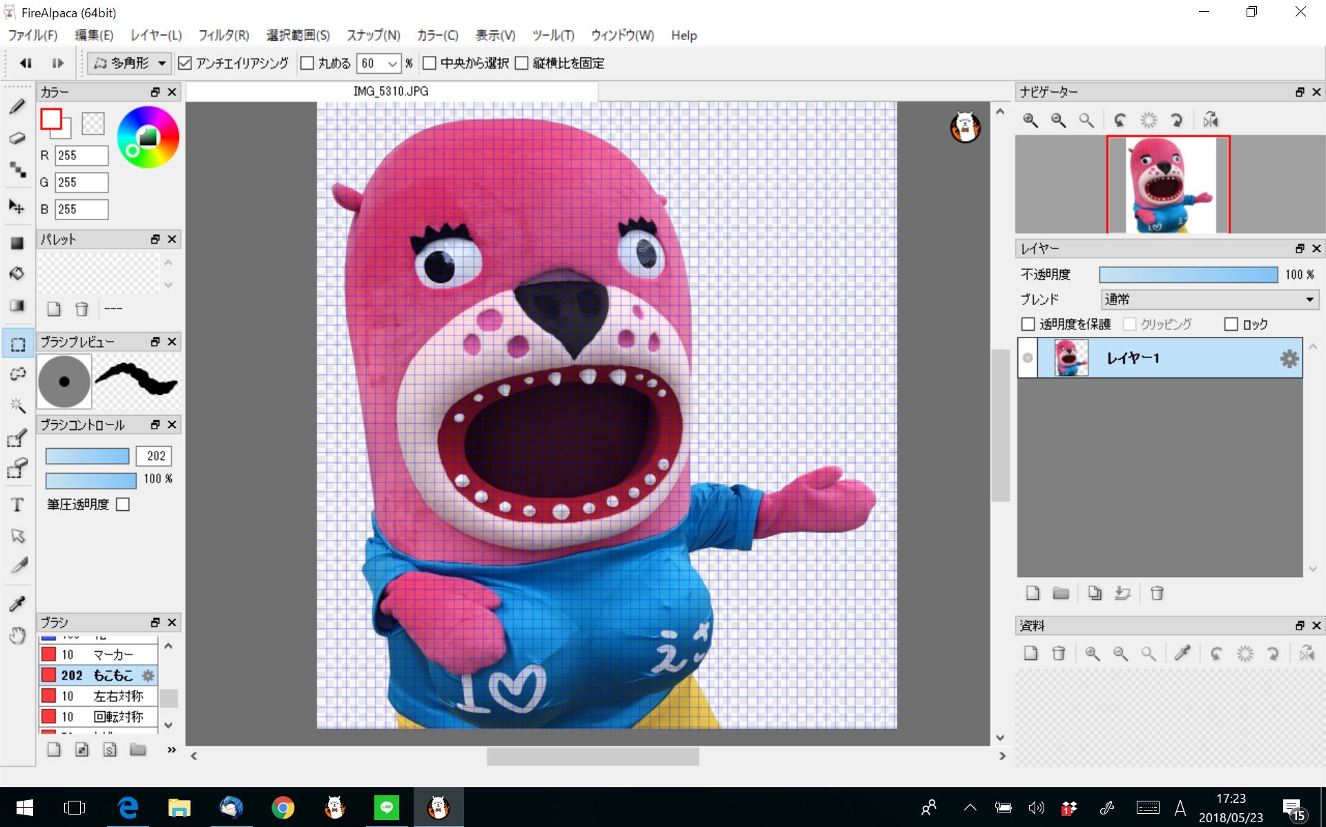Select the 左右対称 brush

click(98, 696)
